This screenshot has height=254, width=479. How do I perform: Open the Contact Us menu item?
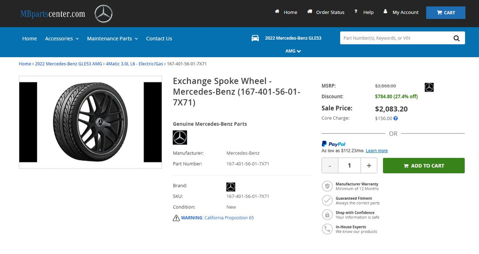(x=159, y=38)
